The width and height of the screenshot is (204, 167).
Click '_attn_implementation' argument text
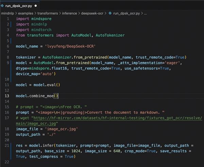pos(140,63)
